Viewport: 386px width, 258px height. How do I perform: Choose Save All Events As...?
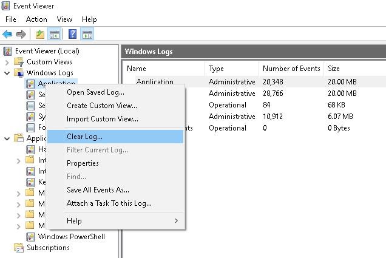pyautogui.click(x=98, y=190)
